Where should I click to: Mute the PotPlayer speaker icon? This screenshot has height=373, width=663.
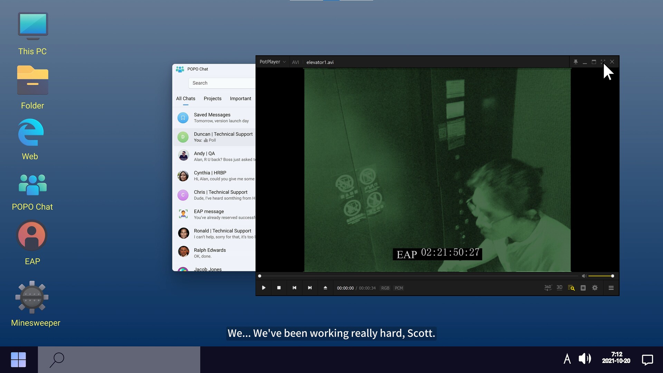tap(584, 276)
